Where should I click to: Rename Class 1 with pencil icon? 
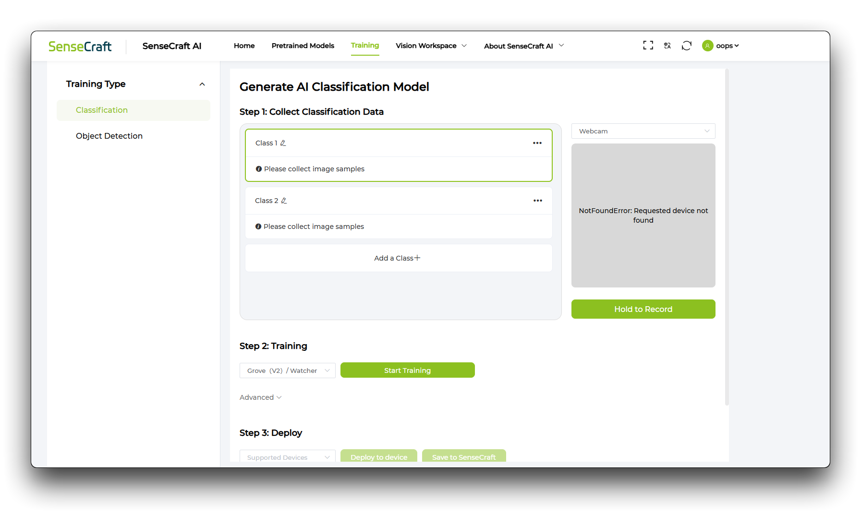coord(283,143)
